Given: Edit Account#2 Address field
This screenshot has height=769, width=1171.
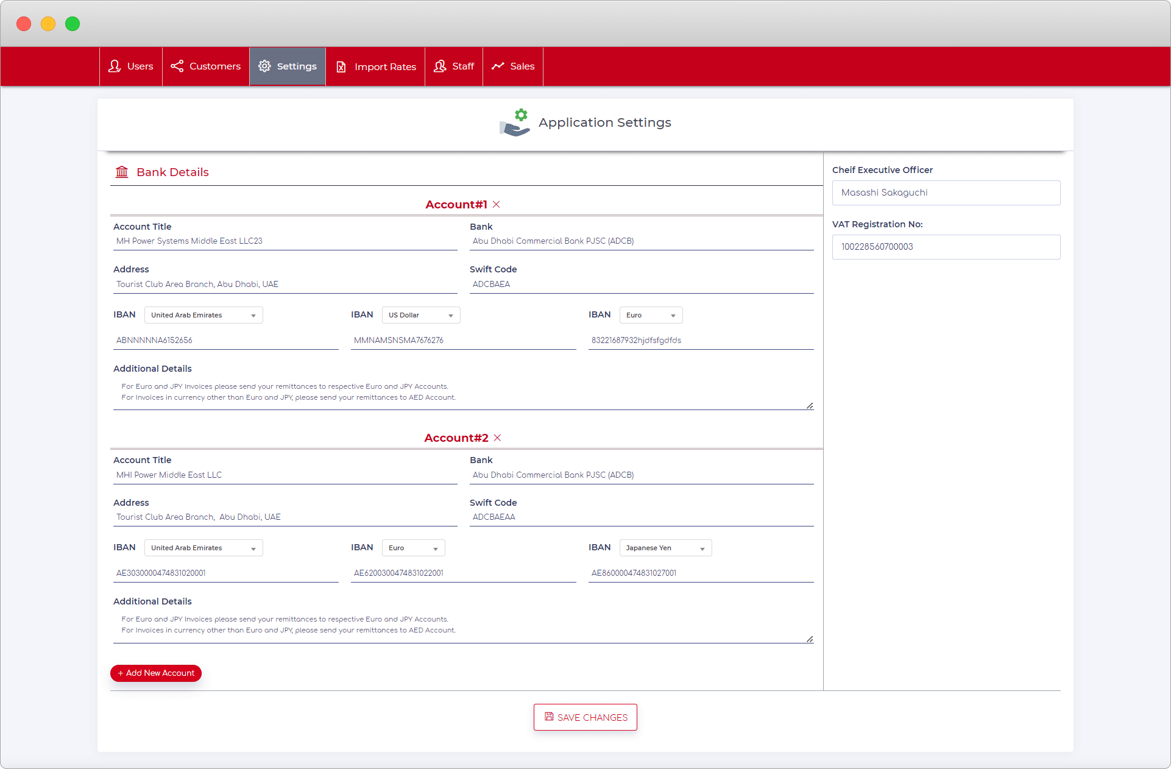Looking at the screenshot, I should click(x=285, y=517).
